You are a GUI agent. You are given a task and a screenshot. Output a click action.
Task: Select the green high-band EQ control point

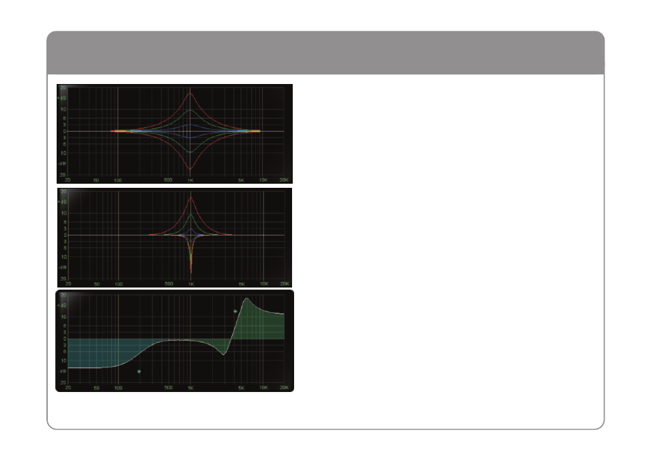coord(235,311)
